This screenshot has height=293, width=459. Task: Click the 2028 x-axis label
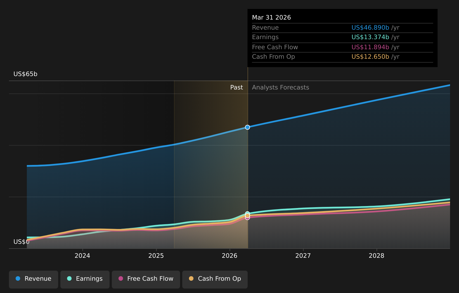coord(377,256)
